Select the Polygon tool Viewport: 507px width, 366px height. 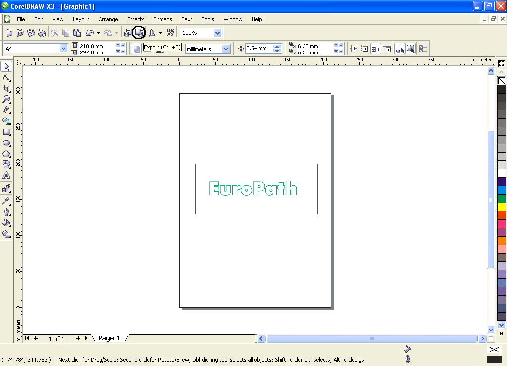(6, 154)
